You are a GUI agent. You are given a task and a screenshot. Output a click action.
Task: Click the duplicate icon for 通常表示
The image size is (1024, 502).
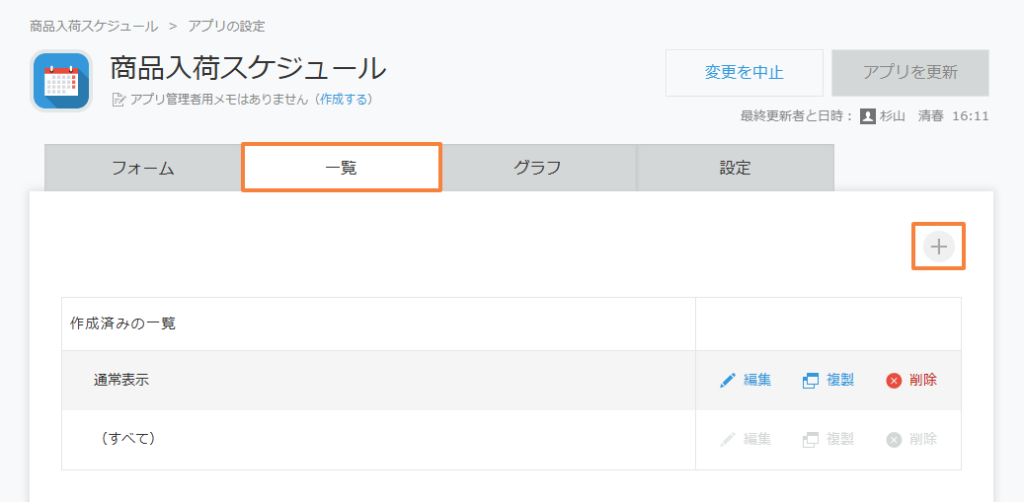811,381
